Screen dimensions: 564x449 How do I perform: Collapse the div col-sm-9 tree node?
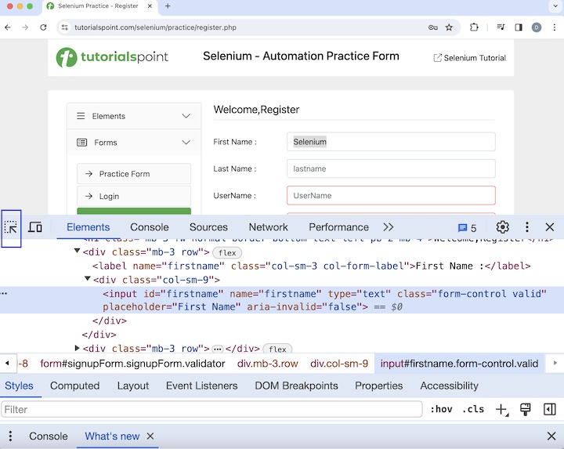coord(88,280)
